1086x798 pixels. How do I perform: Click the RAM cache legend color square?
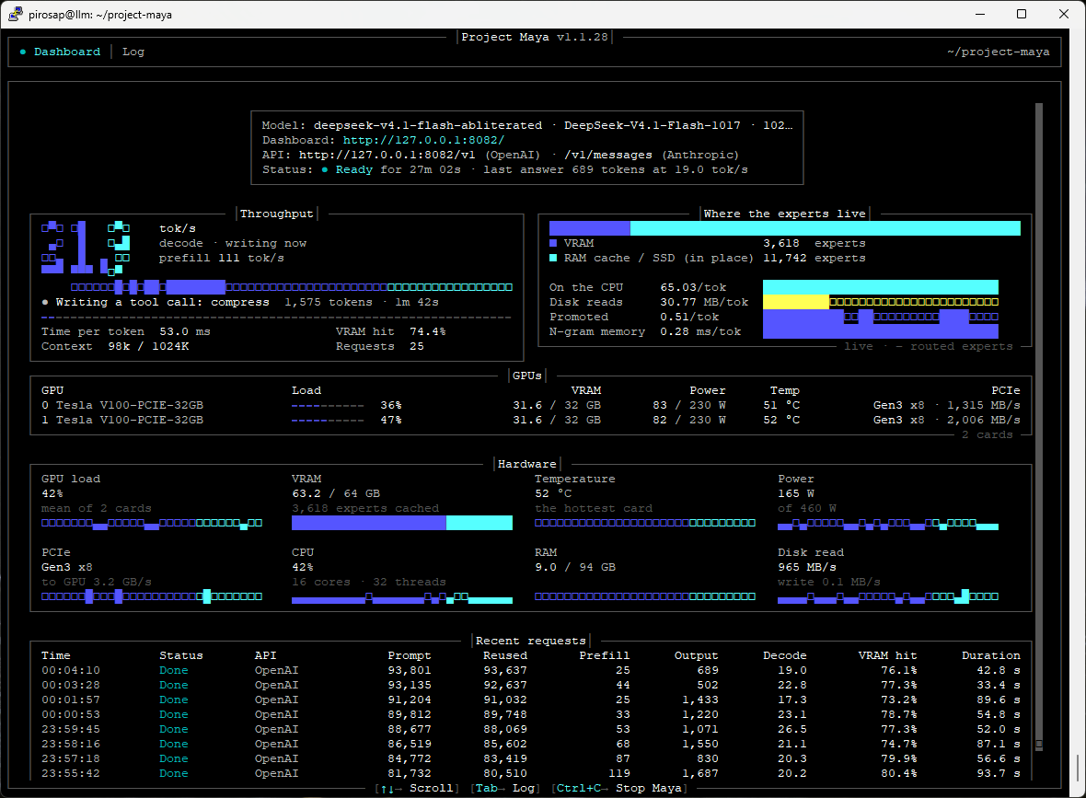(x=553, y=258)
